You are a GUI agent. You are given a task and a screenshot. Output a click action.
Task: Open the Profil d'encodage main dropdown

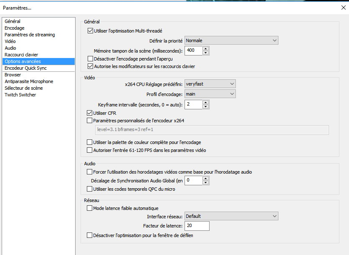point(210,94)
